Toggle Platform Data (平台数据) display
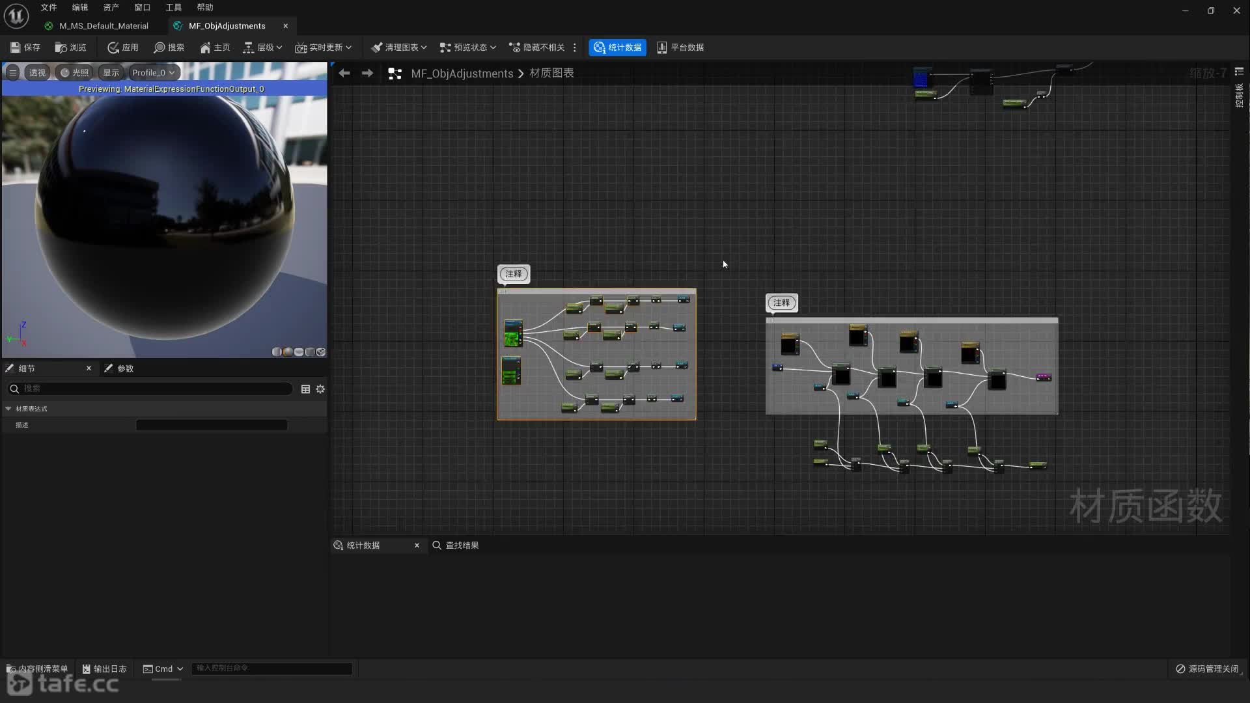The image size is (1250, 703). [680, 48]
